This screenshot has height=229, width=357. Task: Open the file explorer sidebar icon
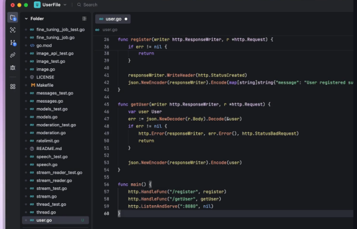click(12, 18)
